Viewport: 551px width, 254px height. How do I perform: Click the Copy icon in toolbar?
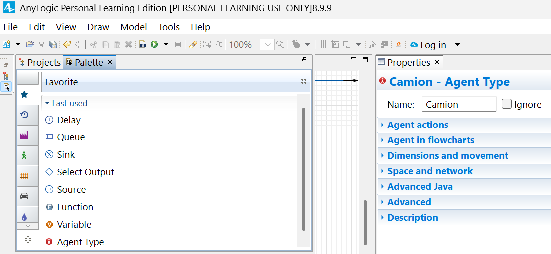(x=105, y=44)
